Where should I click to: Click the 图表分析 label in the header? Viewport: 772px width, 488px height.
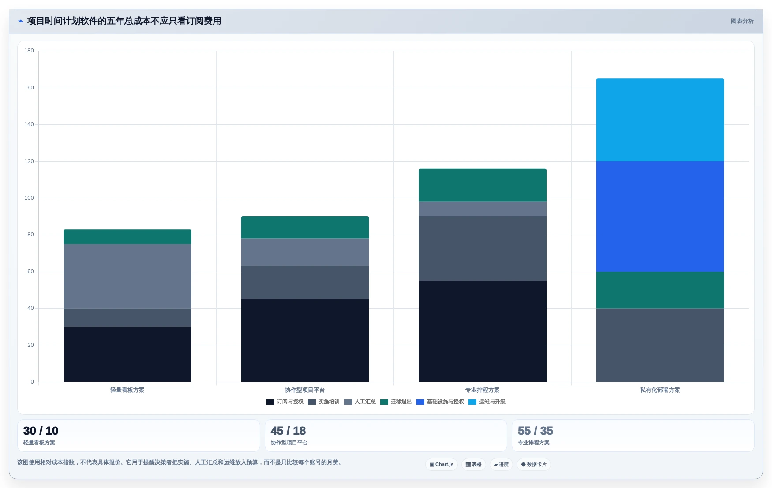pyautogui.click(x=742, y=21)
